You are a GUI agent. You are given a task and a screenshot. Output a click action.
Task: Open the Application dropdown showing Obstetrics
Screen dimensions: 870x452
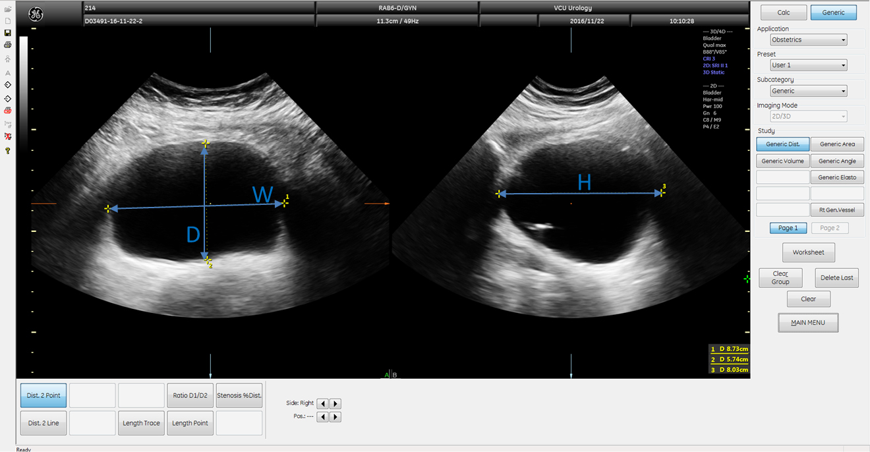(x=809, y=40)
